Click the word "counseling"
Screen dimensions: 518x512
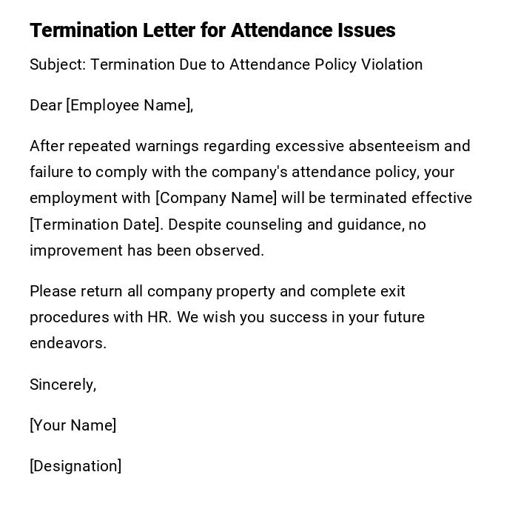(266, 225)
